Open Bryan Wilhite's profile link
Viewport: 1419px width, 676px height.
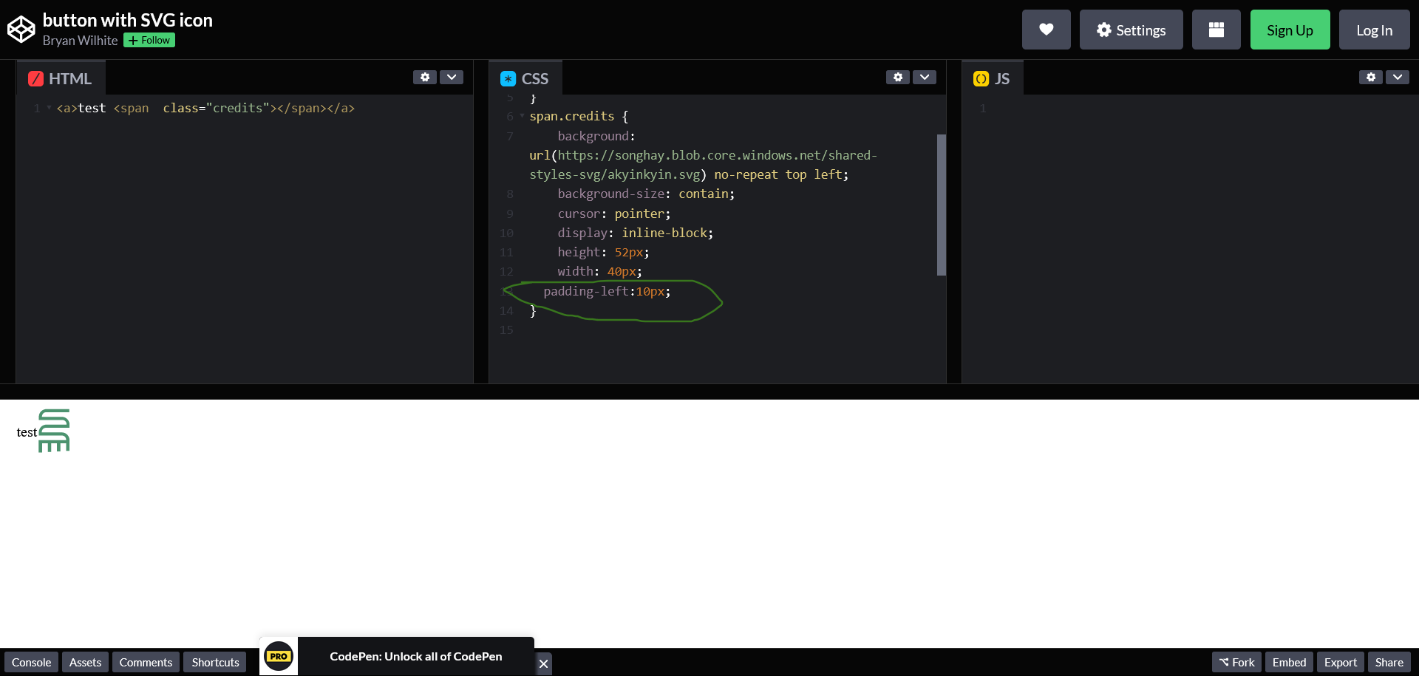[x=80, y=41]
